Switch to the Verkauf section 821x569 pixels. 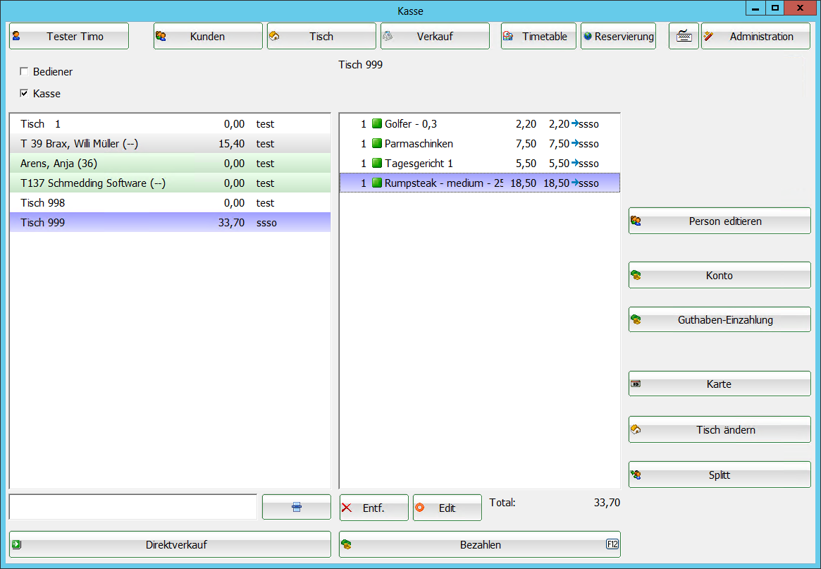pyautogui.click(x=435, y=37)
